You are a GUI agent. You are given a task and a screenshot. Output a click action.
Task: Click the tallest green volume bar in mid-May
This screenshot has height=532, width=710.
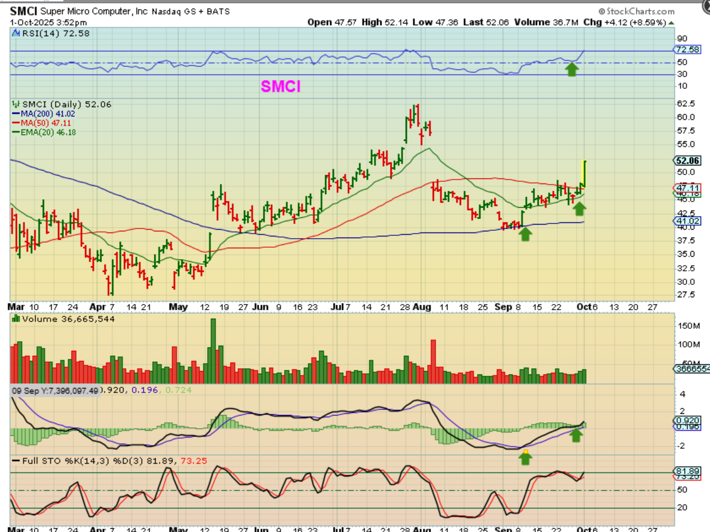[213, 351]
